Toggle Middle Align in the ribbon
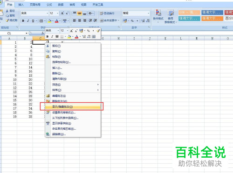 (x=80, y=13)
